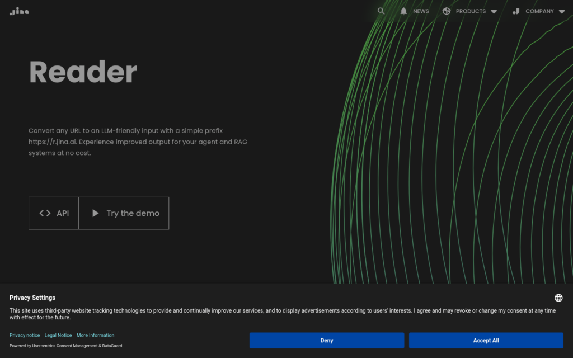Open search via the magnifier icon

pos(381,11)
